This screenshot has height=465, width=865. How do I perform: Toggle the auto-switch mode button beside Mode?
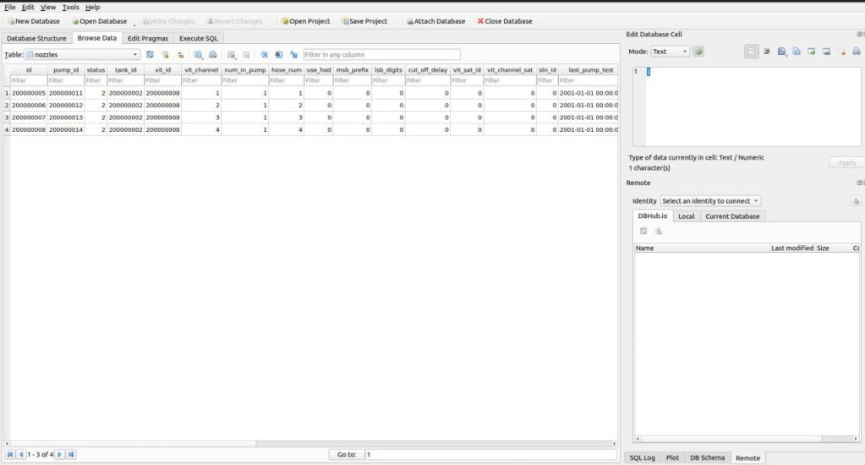click(x=698, y=52)
